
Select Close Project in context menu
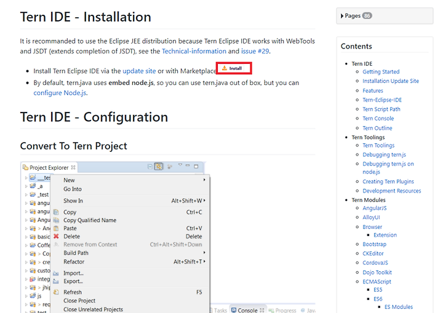79,301
